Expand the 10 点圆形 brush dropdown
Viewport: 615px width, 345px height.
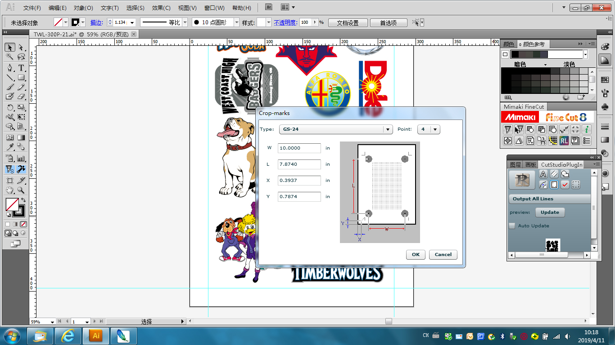coord(236,22)
